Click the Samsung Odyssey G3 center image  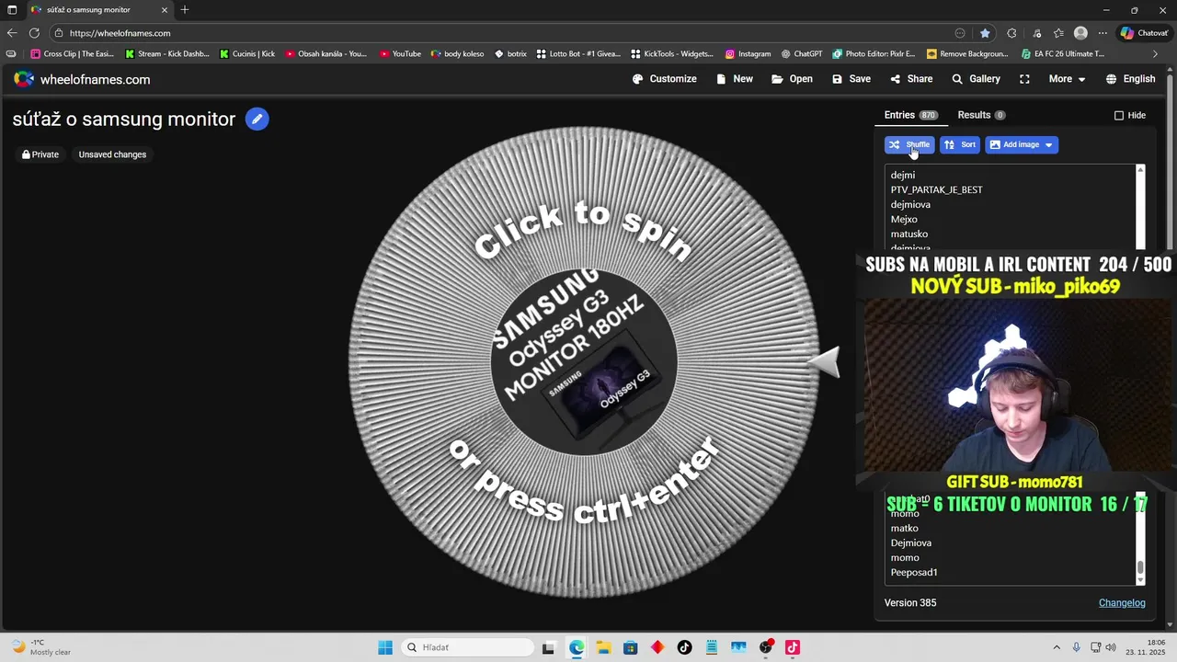(x=583, y=362)
